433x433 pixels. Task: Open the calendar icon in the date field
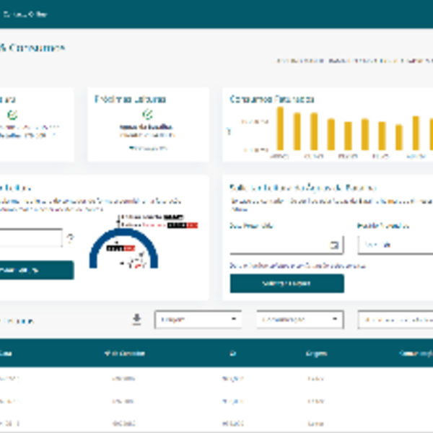(x=333, y=245)
